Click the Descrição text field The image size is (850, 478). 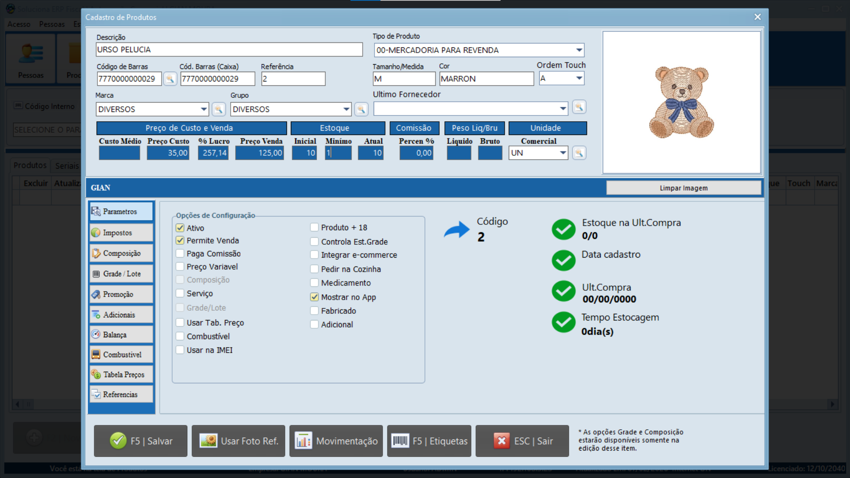[x=229, y=50]
